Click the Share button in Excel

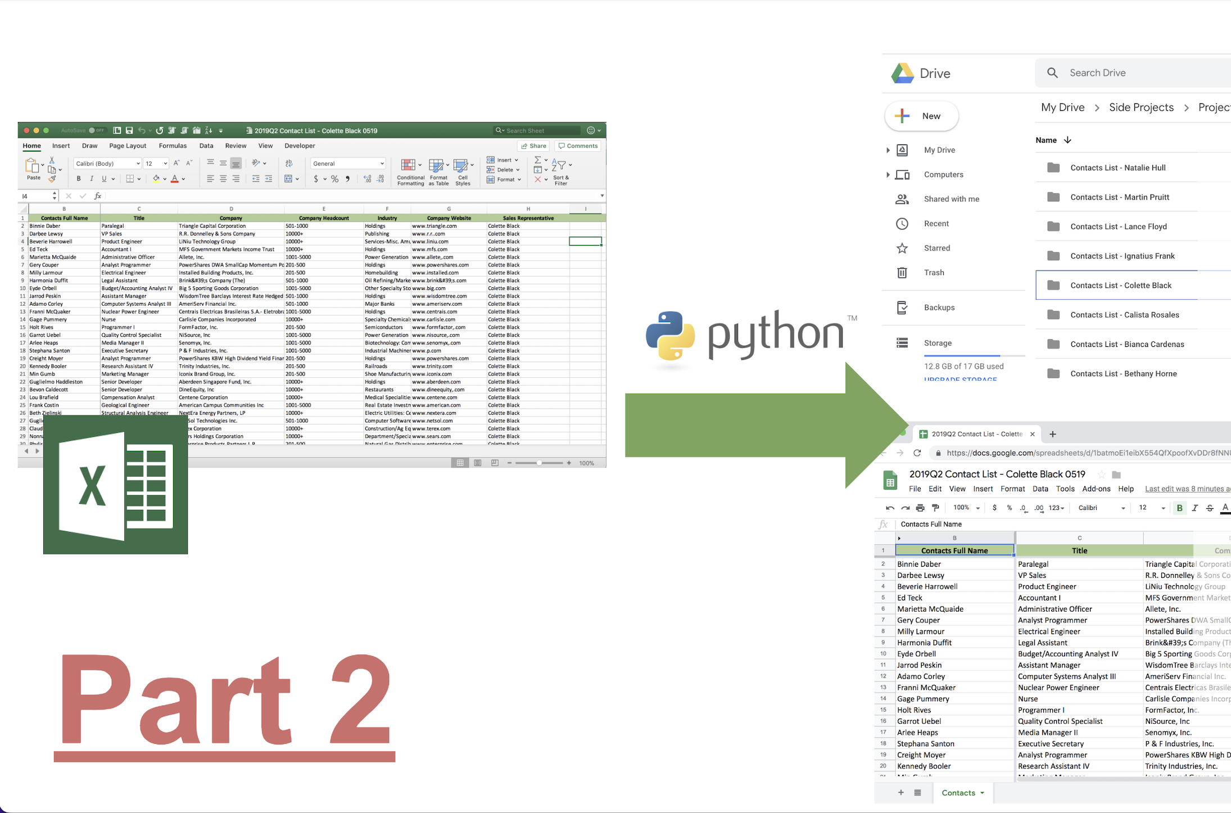[533, 146]
